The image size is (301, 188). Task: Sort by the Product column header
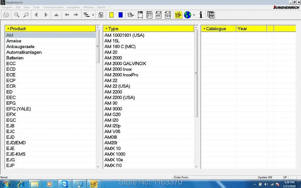[50, 28]
